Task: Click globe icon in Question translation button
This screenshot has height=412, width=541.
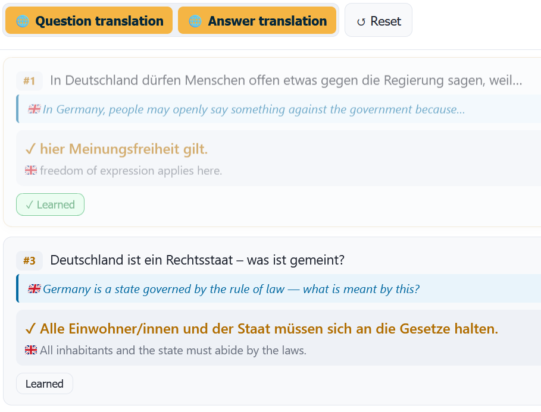Action: (x=23, y=21)
